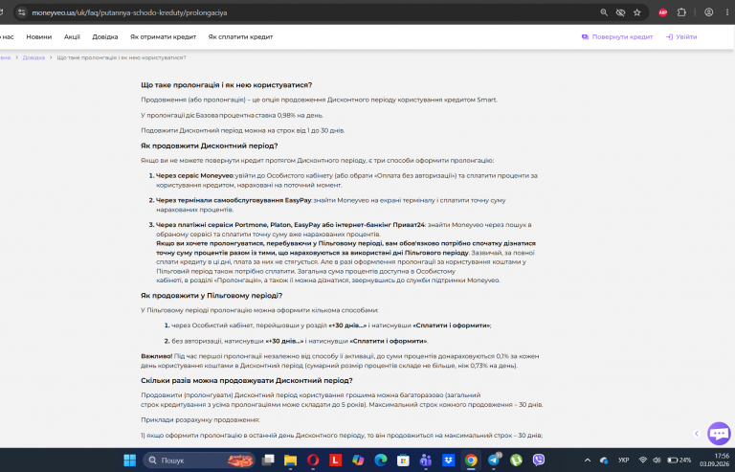
Task: Open Dropbox from the taskbar
Action: click(448, 461)
